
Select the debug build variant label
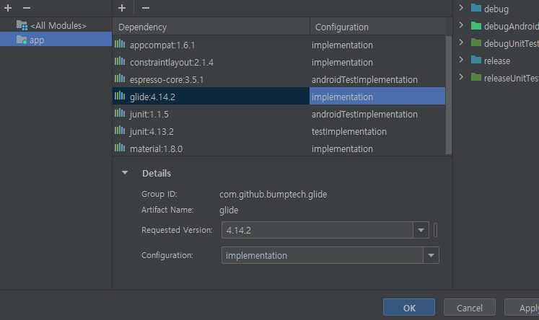tap(496, 9)
